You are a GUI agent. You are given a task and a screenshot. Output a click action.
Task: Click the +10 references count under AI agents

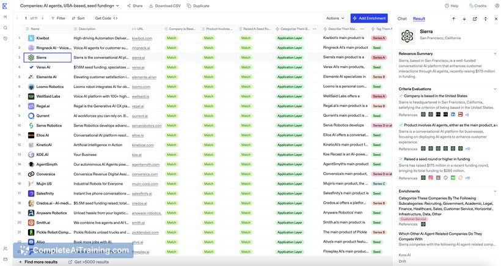tap(467, 149)
